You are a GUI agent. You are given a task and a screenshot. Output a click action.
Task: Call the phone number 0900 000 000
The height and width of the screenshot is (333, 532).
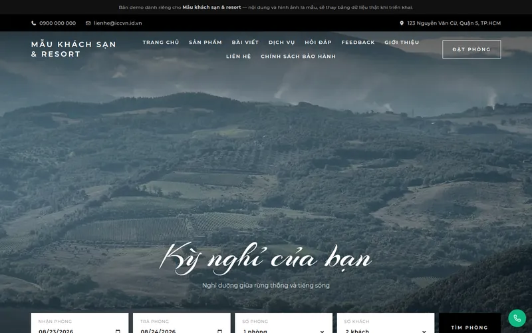(57, 23)
